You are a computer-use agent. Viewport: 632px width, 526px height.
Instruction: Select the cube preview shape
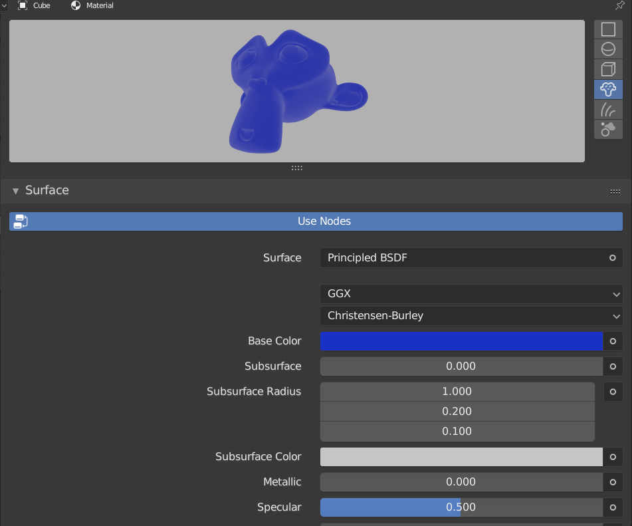point(608,69)
